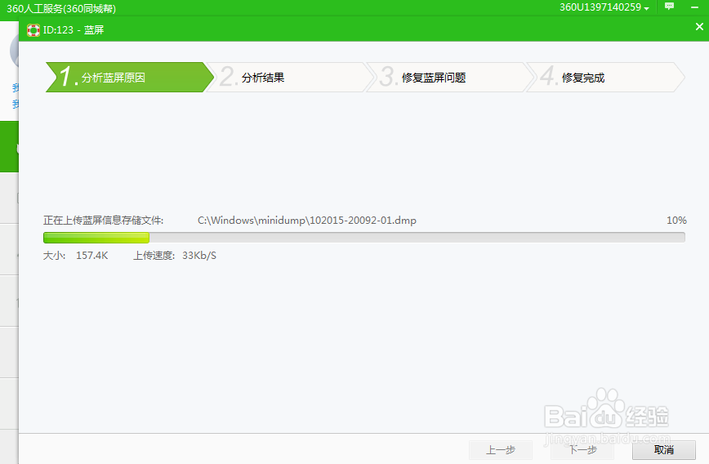709x464 pixels.
Task: Click the upload progress bar
Action: 364,238
